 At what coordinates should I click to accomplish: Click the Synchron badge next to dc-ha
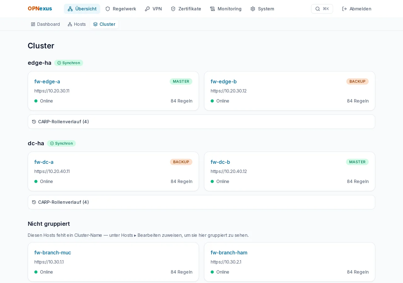61,143
